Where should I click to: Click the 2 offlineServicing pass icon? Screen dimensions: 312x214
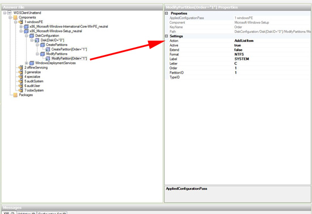(x=20, y=68)
